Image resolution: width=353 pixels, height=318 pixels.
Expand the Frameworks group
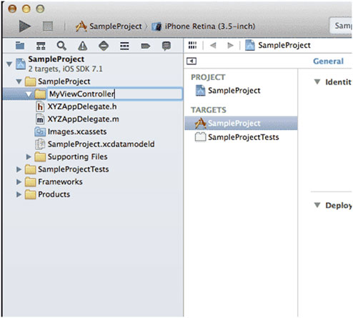point(19,182)
